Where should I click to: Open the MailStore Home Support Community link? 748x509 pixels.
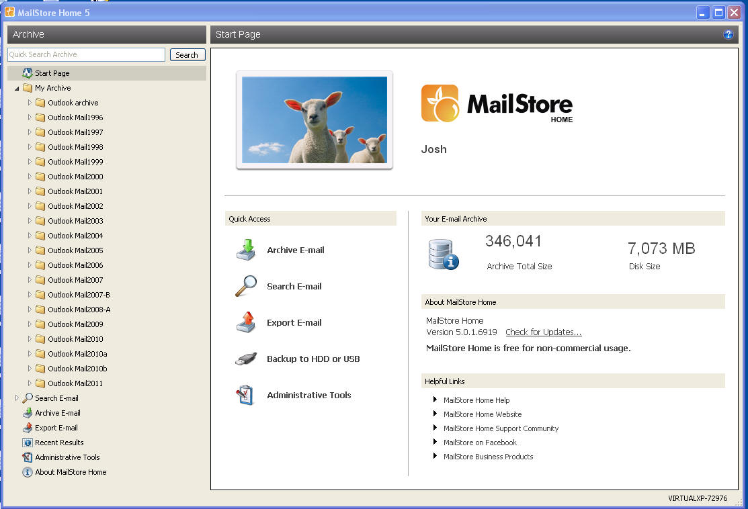[x=501, y=428]
